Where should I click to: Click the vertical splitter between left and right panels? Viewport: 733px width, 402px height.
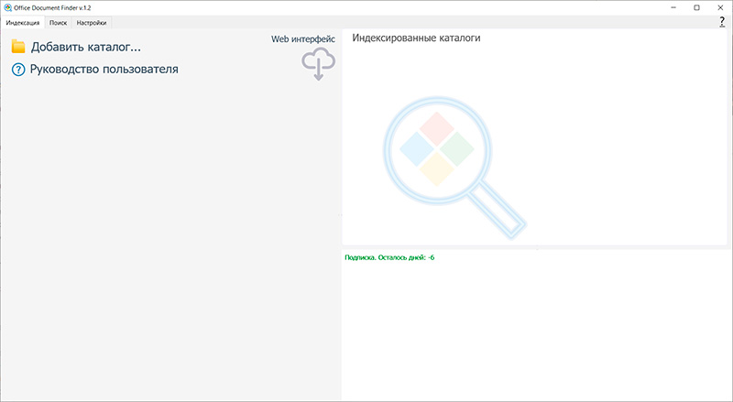click(339, 215)
